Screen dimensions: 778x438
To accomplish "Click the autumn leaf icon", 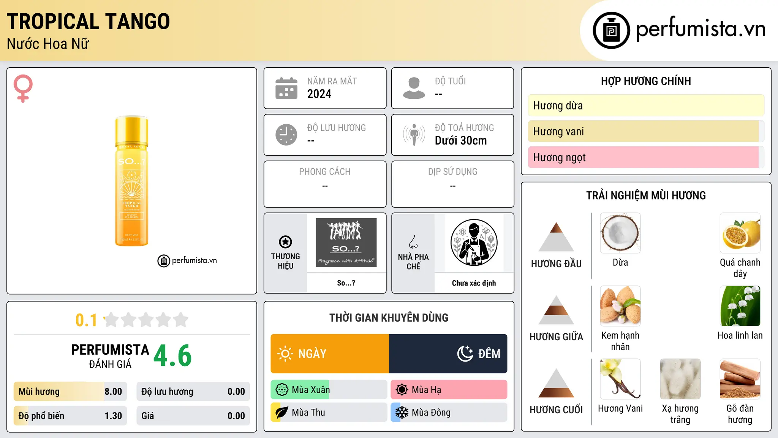I will tap(282, 413).
